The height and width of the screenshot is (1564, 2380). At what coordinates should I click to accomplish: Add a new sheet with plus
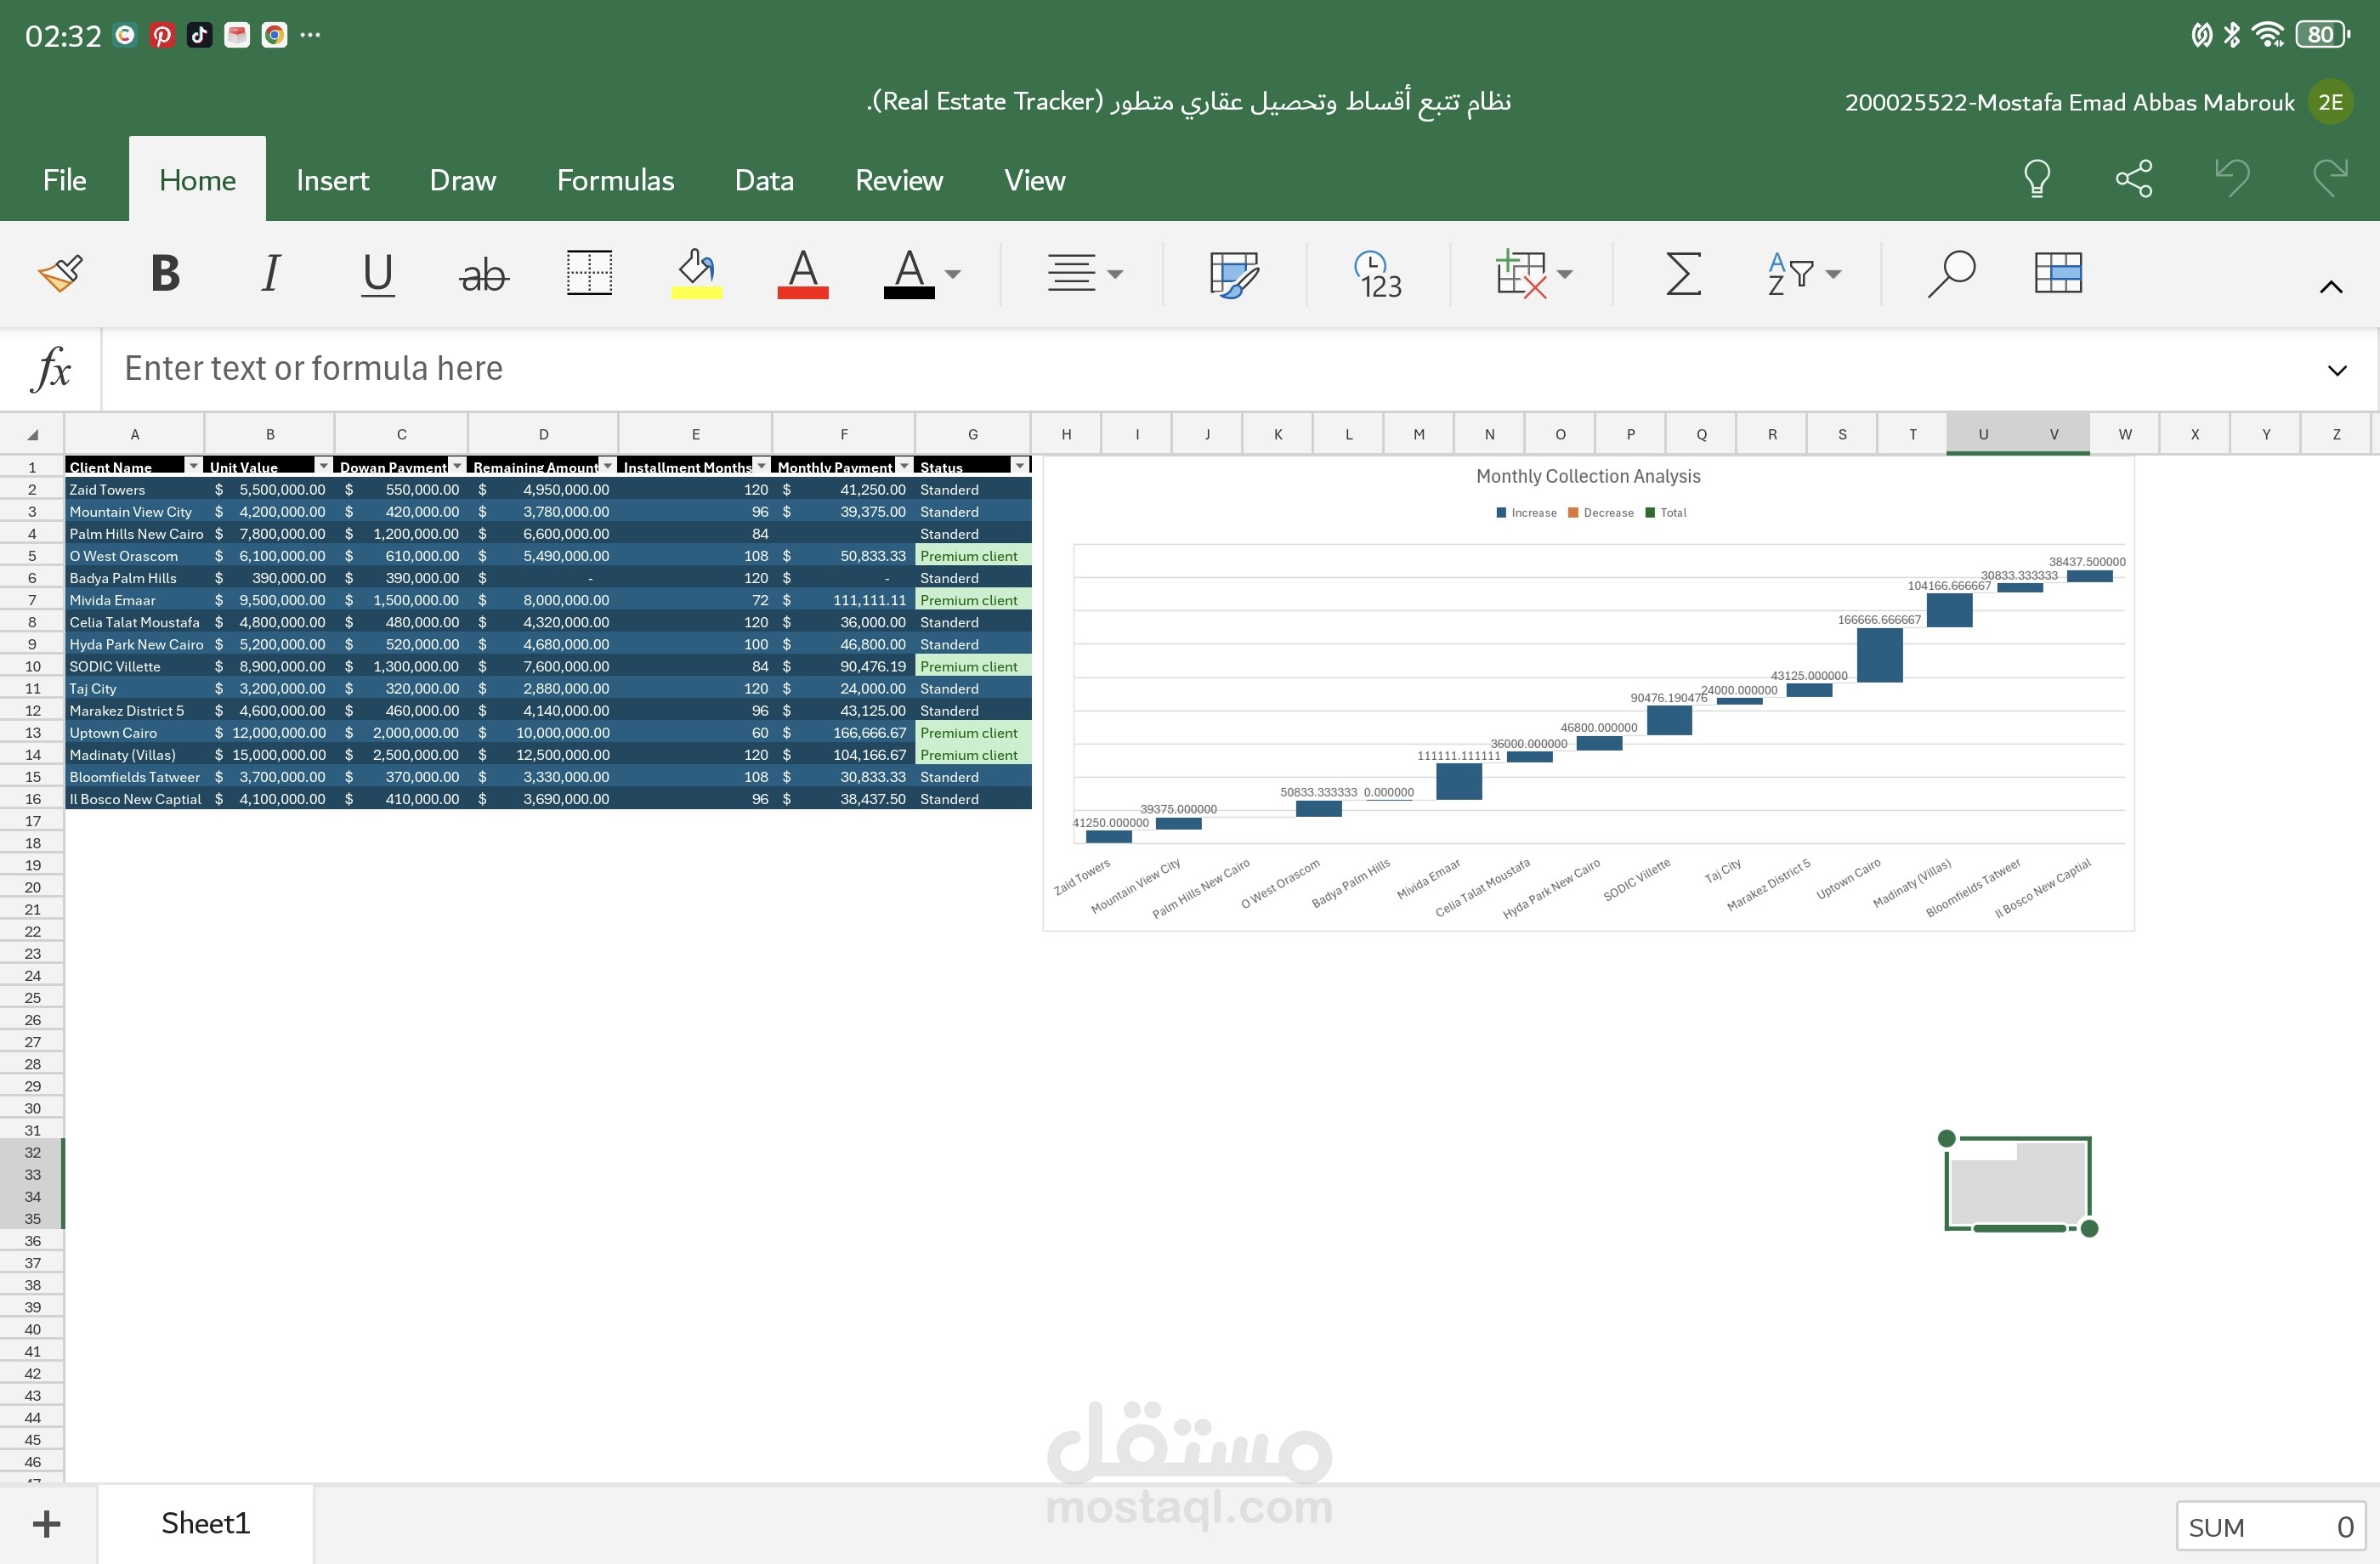click(47, 1524)
